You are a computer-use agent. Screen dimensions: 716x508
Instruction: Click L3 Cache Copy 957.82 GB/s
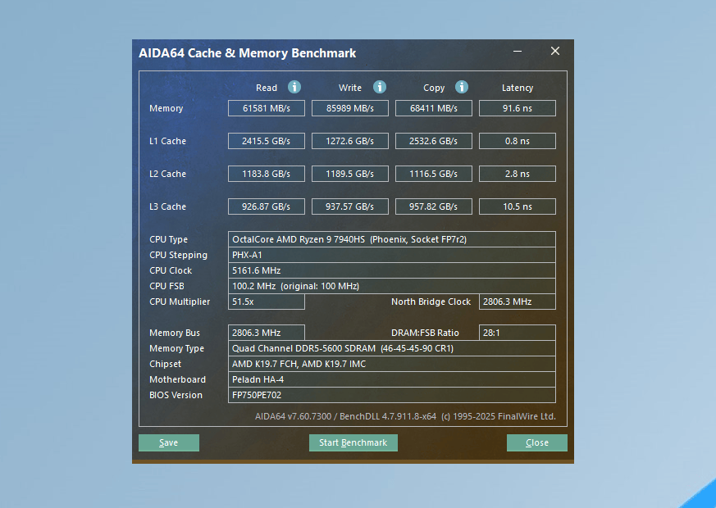tap(433, 206)
